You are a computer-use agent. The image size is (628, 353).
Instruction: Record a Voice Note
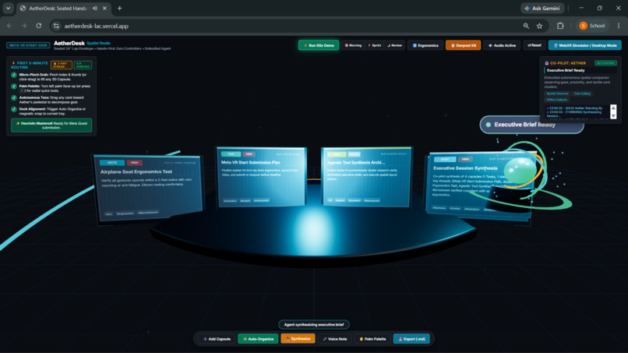click(x=335, y=339)
